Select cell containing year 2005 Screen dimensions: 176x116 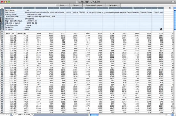tap(96, 34)
